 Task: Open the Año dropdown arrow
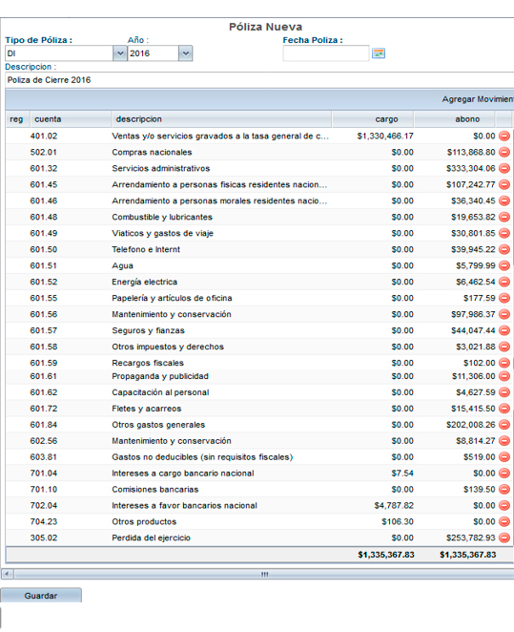[185, 53]
